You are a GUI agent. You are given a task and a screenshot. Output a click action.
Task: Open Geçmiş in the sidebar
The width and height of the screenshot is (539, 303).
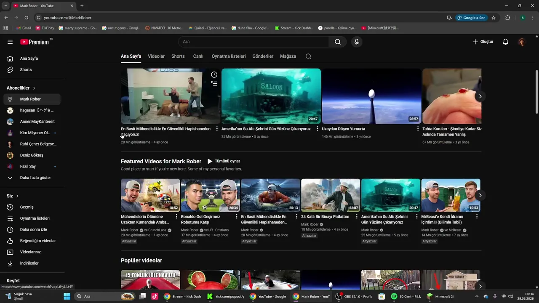coord(32,207)
